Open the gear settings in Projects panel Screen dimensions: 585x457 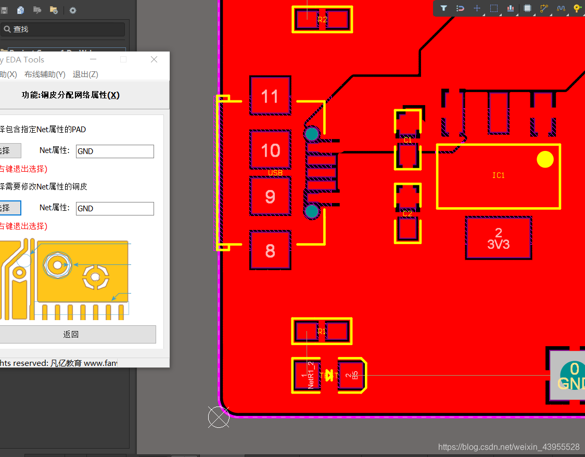tap(73, 10)
